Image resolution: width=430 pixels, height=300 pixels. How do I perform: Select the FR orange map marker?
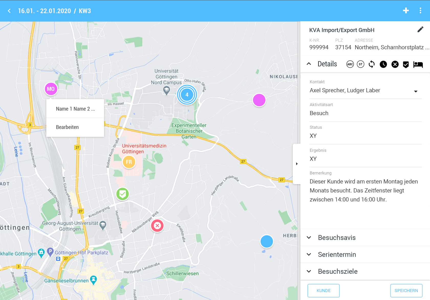coord(129,162)
